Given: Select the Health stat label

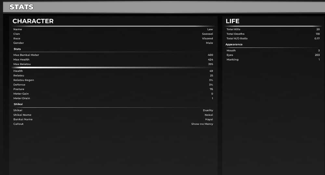Looking at the screenshot, I should pyautogui.click(x=18, y=71).
